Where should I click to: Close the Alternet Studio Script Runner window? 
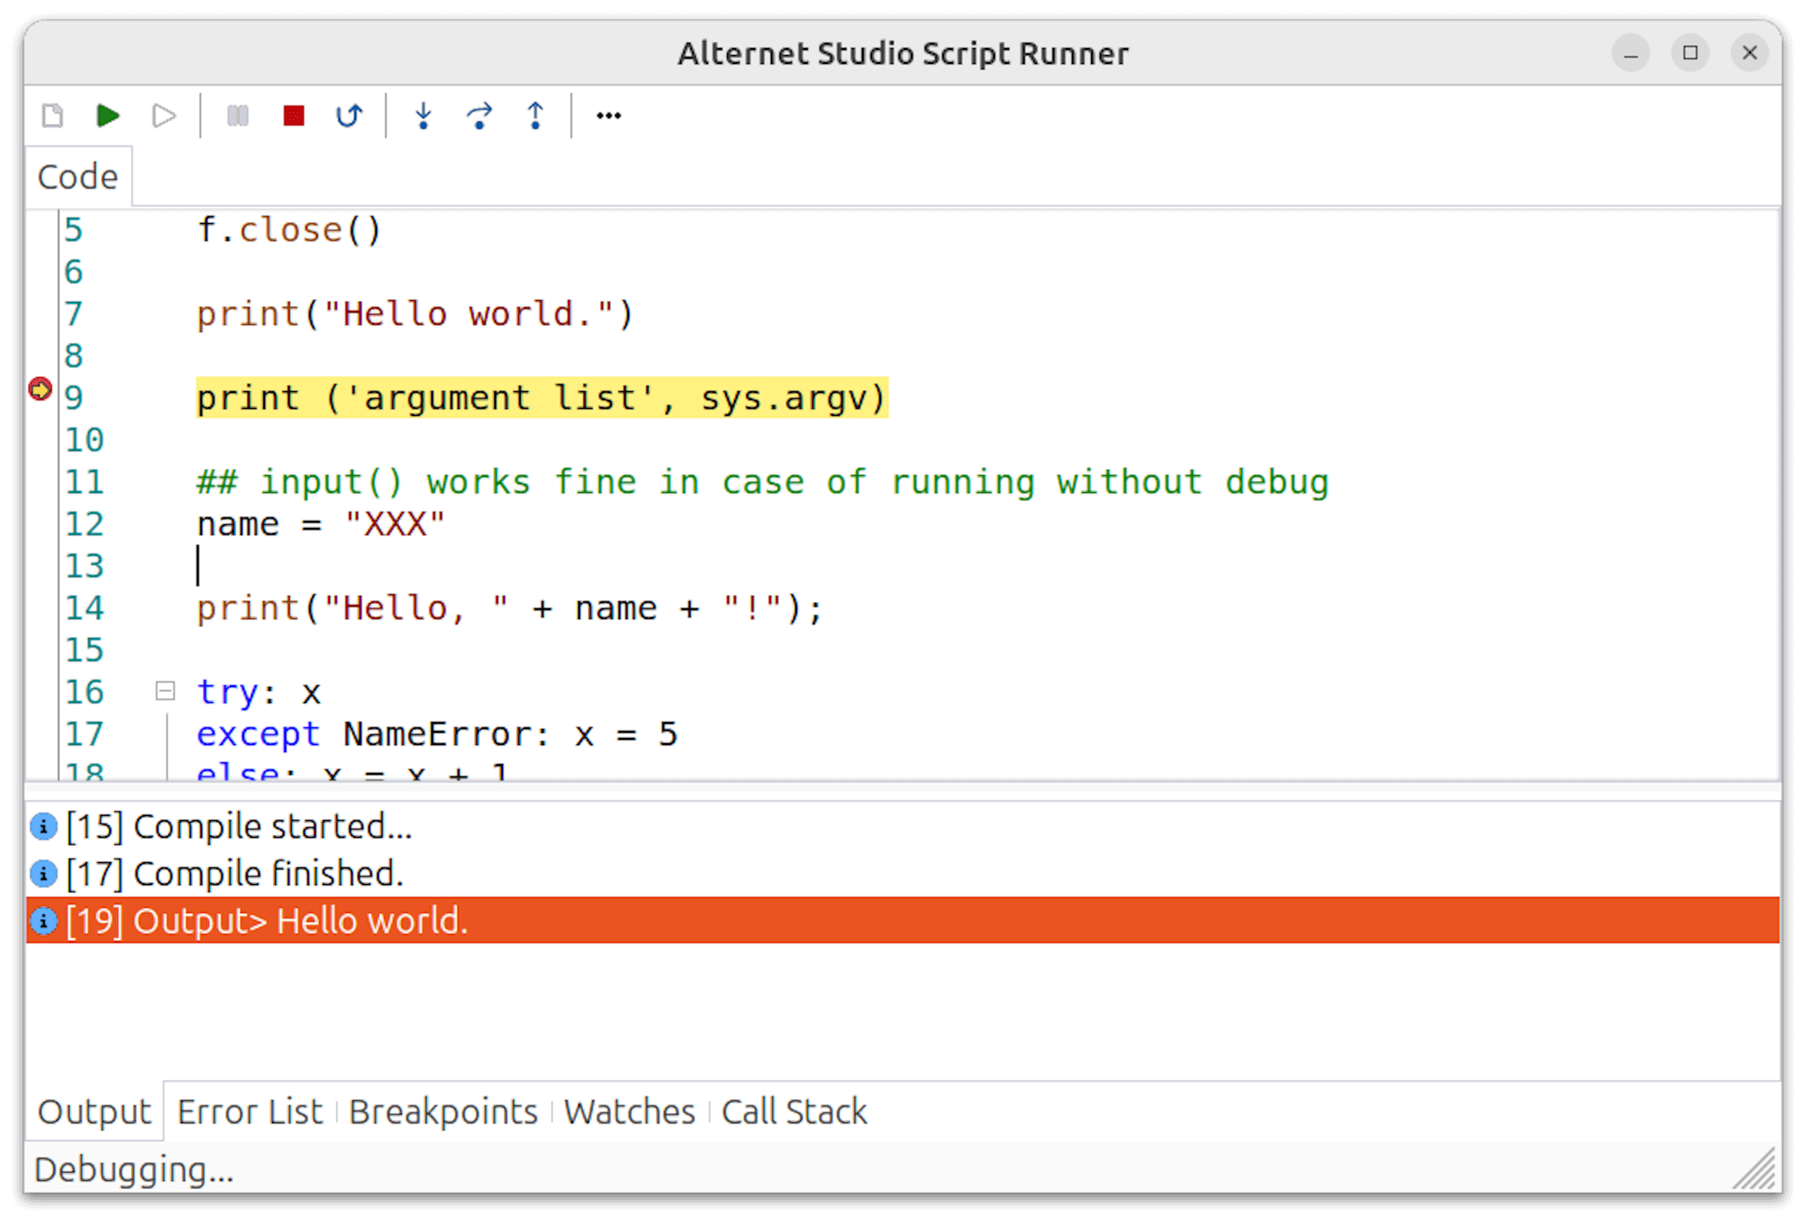(1750, 53)
